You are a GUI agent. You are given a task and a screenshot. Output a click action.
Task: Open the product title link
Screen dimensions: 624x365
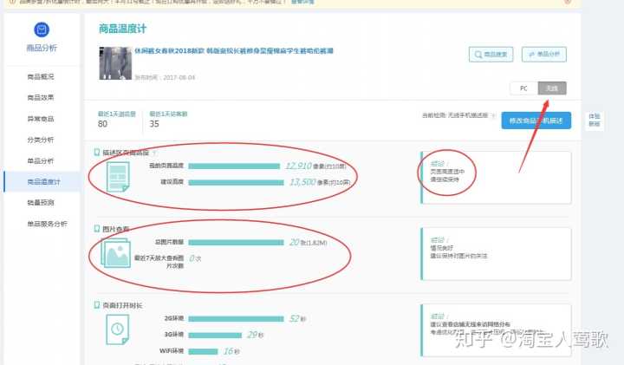click(x=234, y=51)
